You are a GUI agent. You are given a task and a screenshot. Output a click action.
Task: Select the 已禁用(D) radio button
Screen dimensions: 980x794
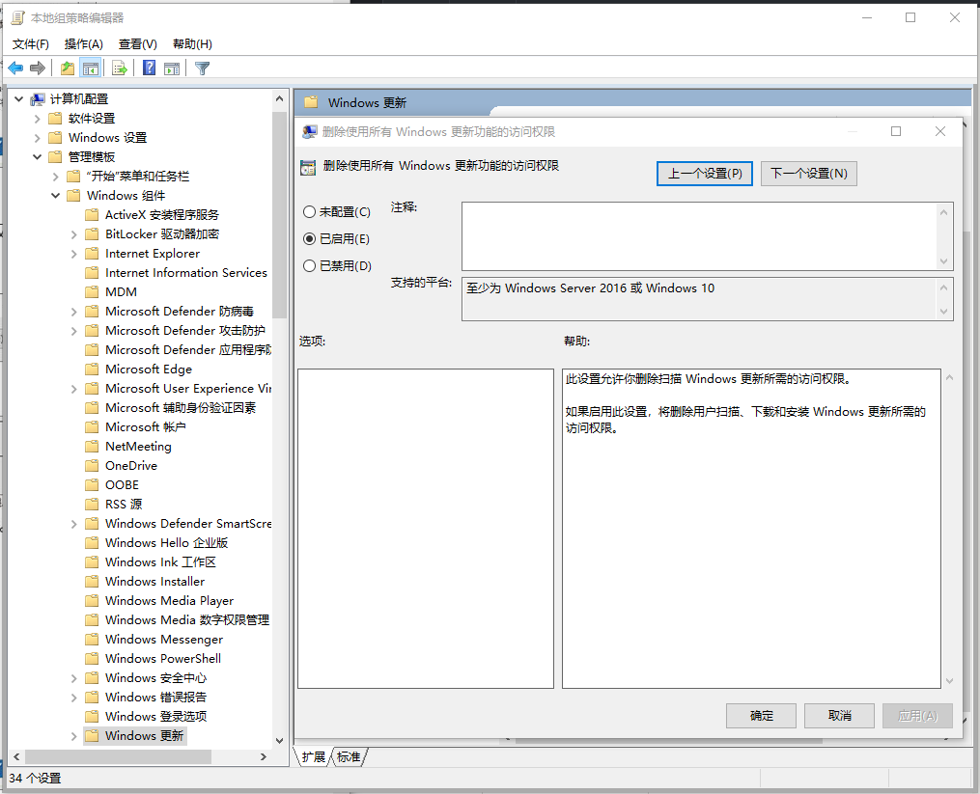click(309, 265)
